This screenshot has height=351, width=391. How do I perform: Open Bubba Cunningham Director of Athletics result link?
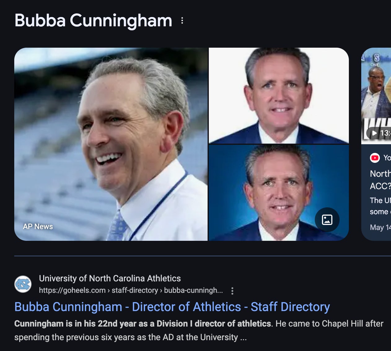[x=172, y=307]
